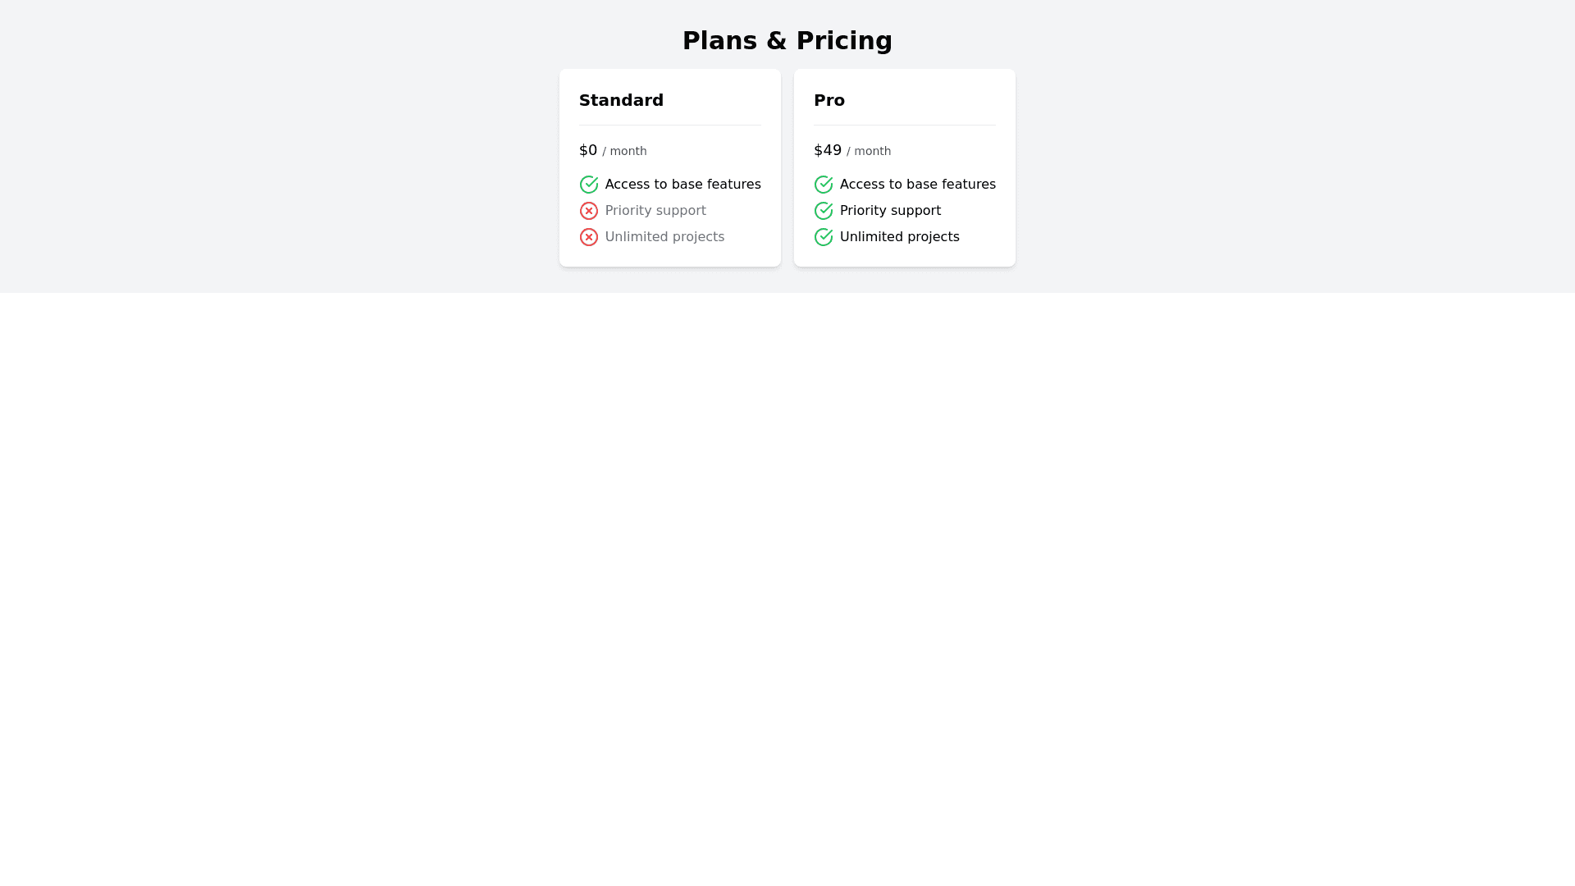
Task: Click the green check next to Pro's Priority support
Action: coord(824,211)
